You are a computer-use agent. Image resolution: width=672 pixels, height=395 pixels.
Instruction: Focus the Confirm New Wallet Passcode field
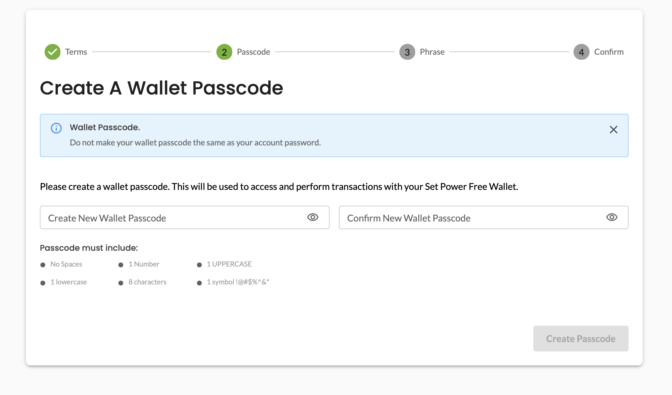[484, 217]
